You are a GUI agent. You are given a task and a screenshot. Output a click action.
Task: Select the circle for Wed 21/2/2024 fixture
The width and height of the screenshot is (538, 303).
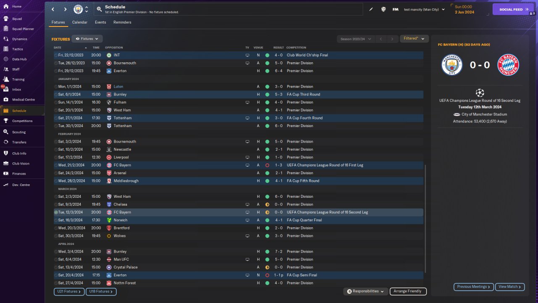click(56, 165)
